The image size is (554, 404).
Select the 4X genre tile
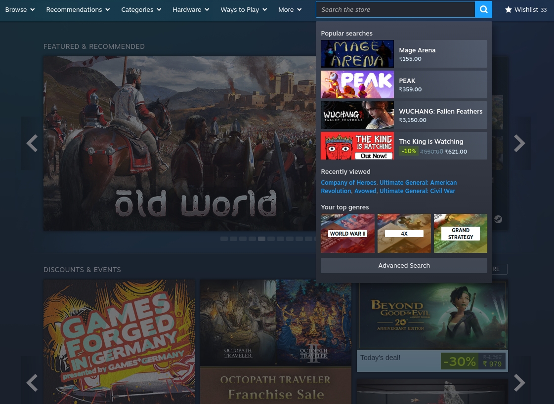pos(404,233)
